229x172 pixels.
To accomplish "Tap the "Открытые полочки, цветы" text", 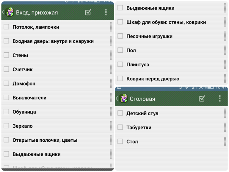I will coord(45,140).
